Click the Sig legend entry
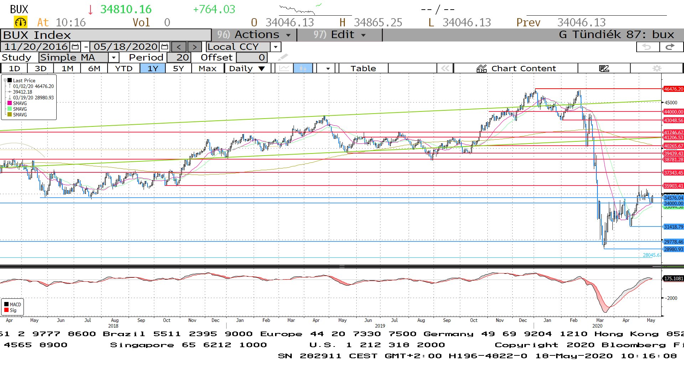 (x=10, y=310)
